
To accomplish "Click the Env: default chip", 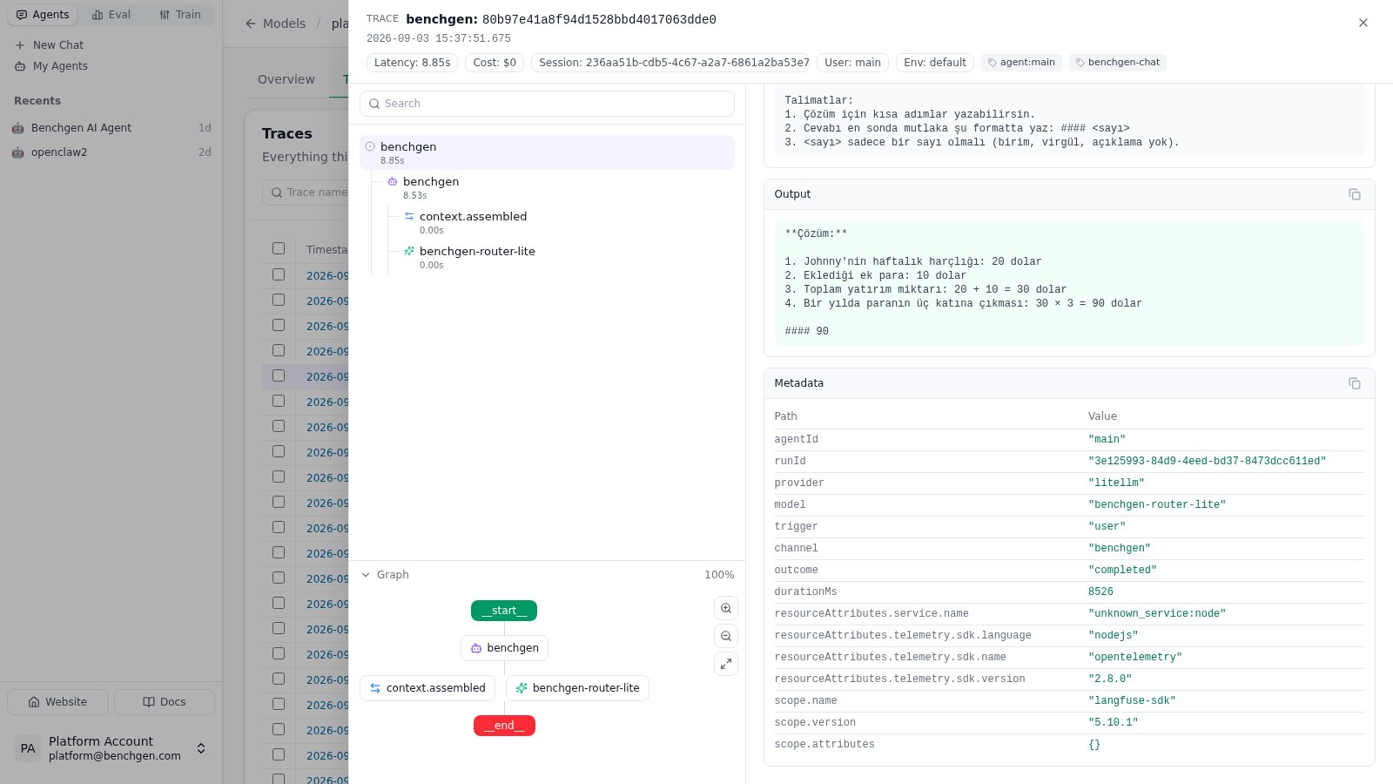I will (x=935, y=63).
